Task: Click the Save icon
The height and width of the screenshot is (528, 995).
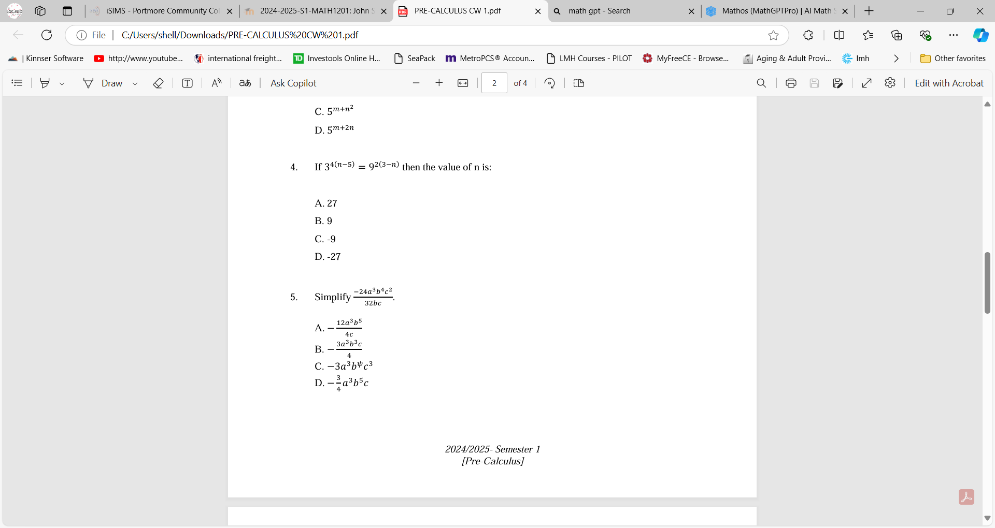Action: coord(814,83)
